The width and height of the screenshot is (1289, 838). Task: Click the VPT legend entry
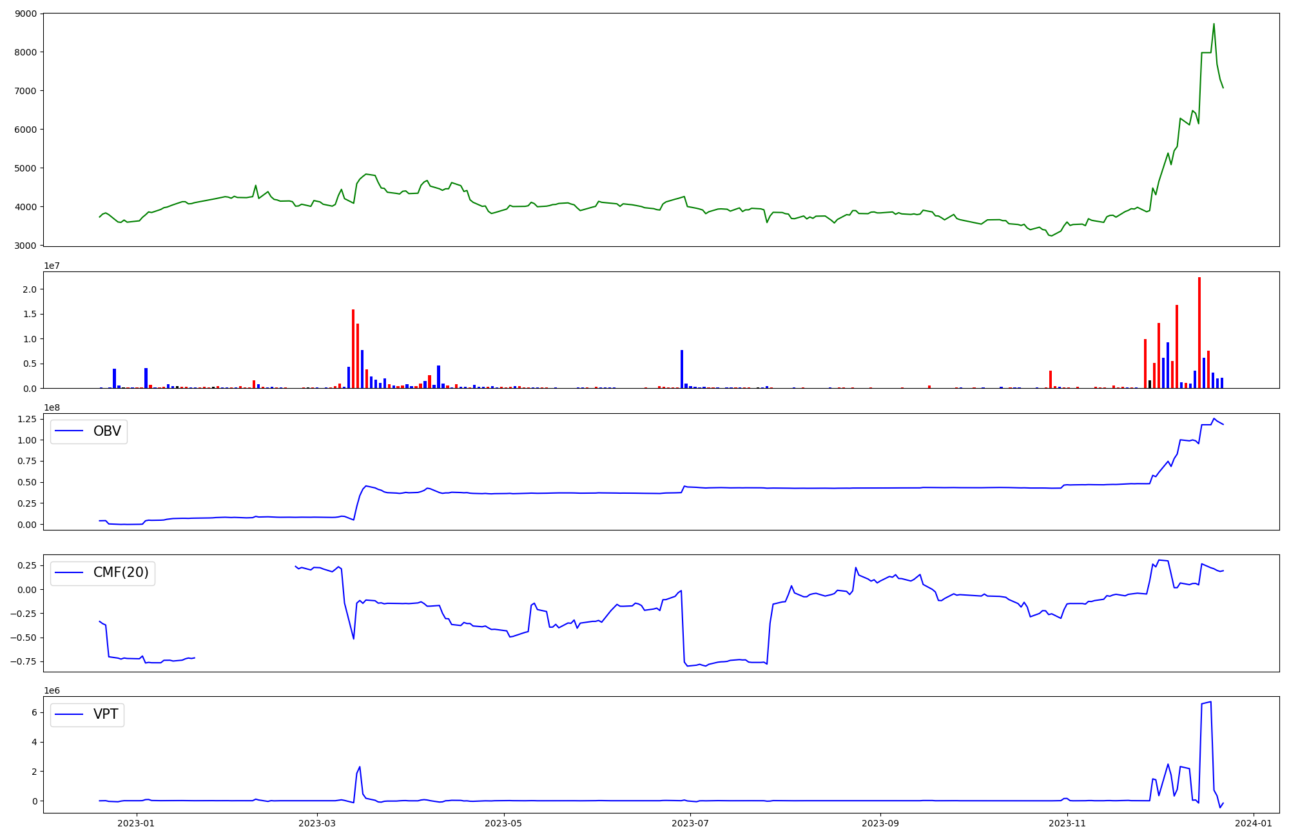coord(105,714)
